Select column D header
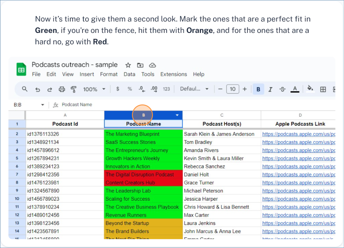The height and width of the screenshot is (248, 344). 298,115
